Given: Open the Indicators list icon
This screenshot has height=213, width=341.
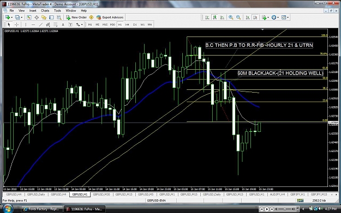Looking at the screenshot, I should 264,17.
